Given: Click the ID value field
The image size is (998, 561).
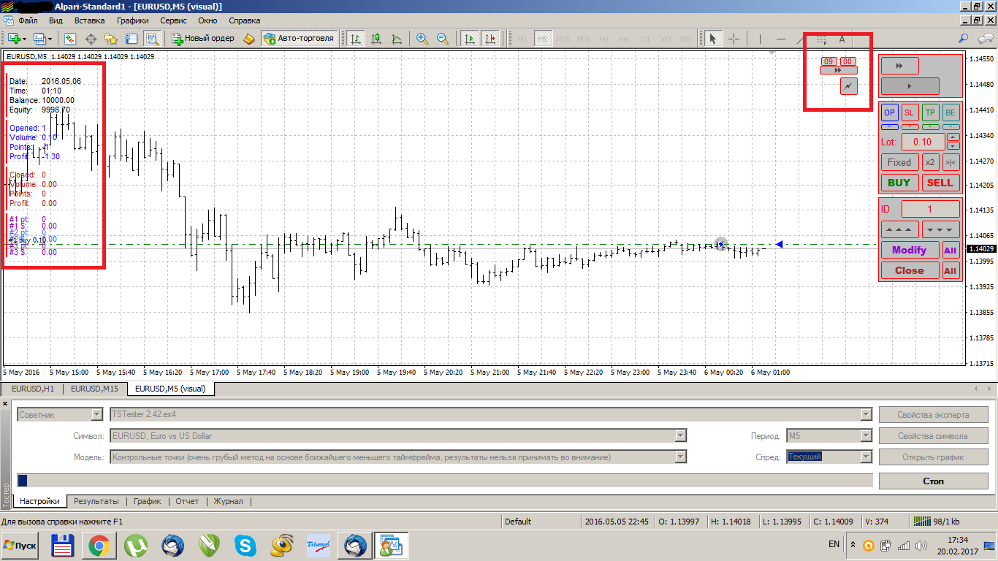Looking at the screenshot, I should (x=930, y=209).
